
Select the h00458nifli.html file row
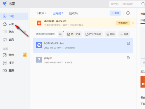pyautogui.click(x=83, y=46)
